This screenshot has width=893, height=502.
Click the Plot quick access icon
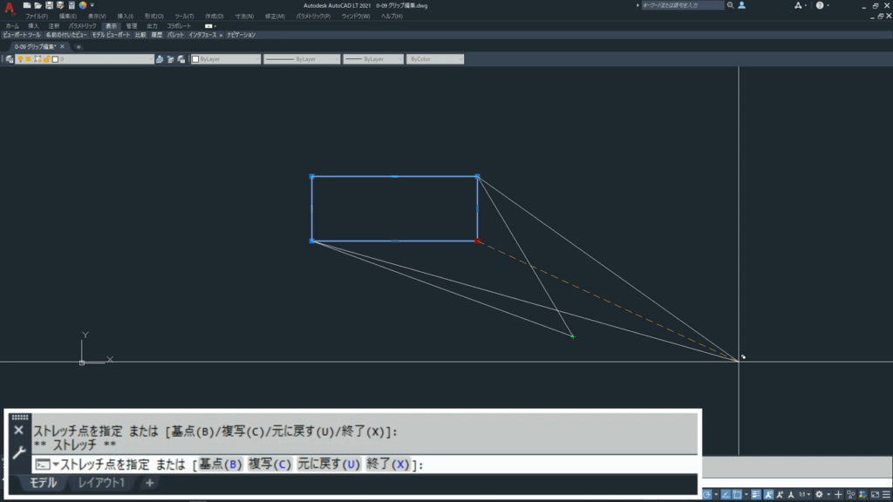click(72, 5)
